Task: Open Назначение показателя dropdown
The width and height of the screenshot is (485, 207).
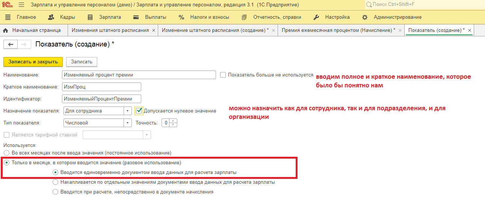Action: pos(128,111)
